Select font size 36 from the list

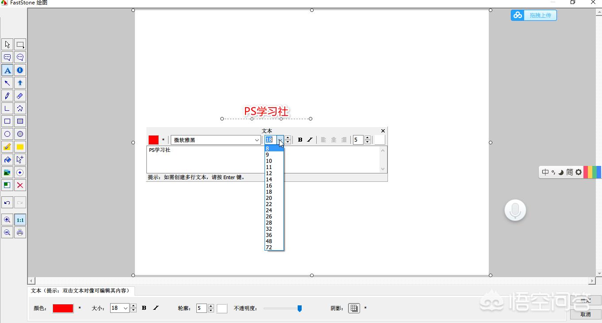pos(269,235)
